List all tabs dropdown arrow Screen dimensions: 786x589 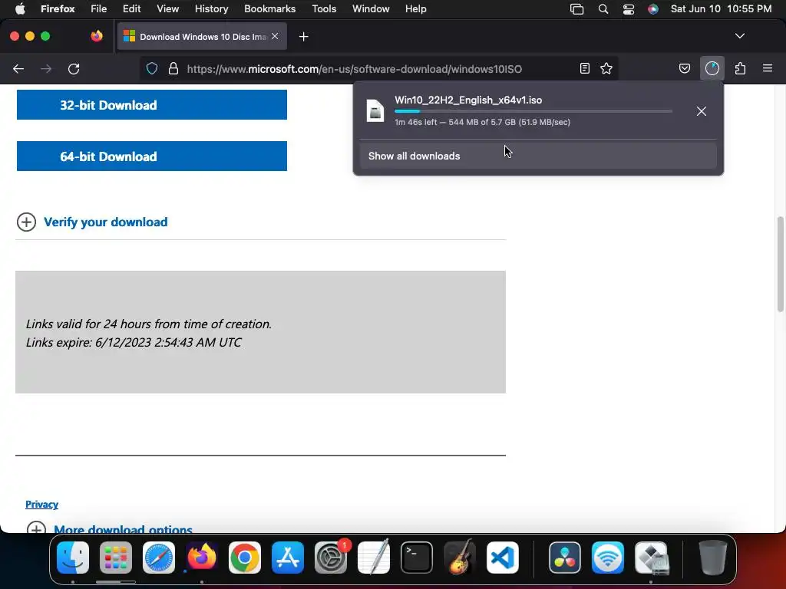click(740, 36)
